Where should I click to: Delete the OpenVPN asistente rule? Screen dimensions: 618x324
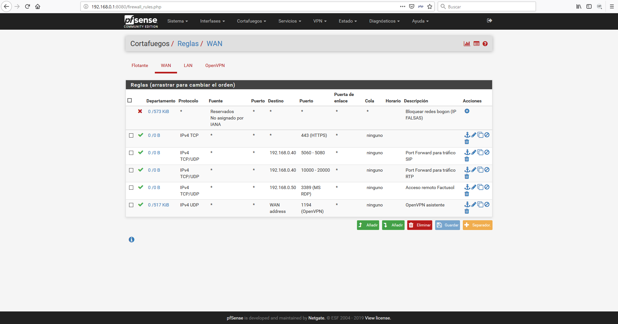click(x=467, y=211)
